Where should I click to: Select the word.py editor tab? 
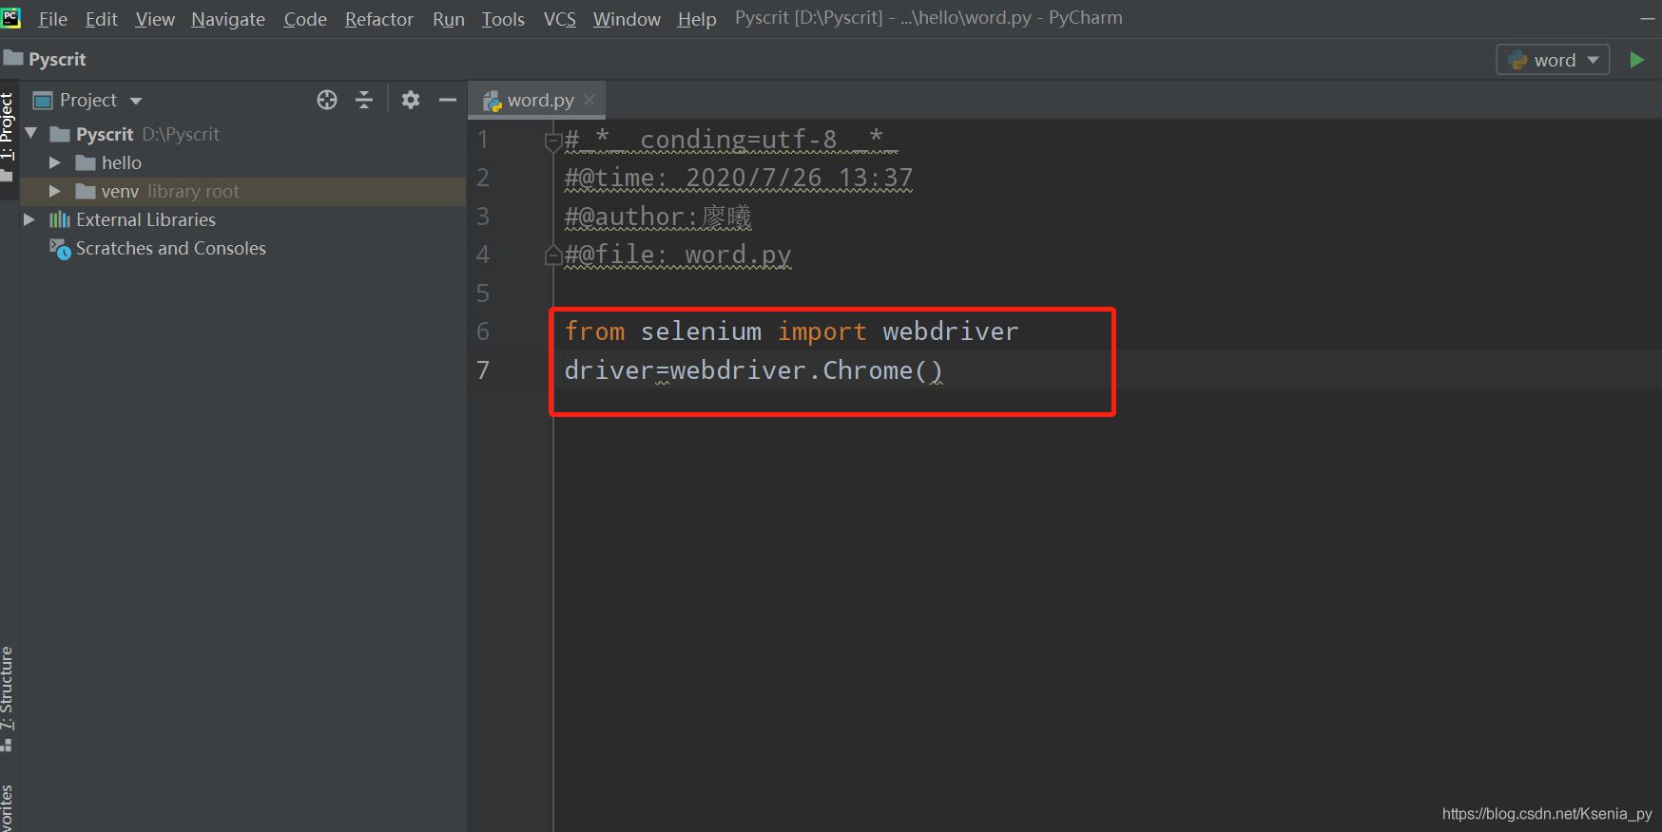[x=536, y=100]
